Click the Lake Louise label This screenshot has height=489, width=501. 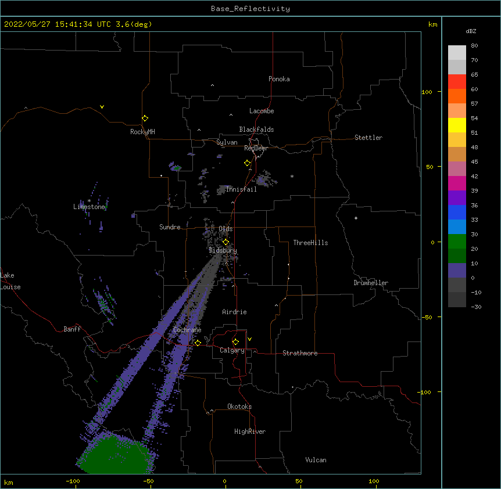click(10, 281)
